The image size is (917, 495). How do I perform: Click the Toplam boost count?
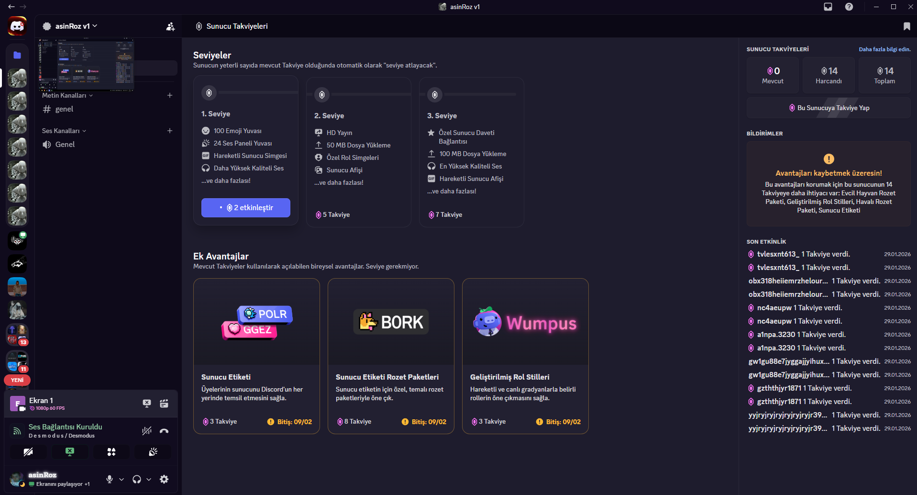(884, 75)
